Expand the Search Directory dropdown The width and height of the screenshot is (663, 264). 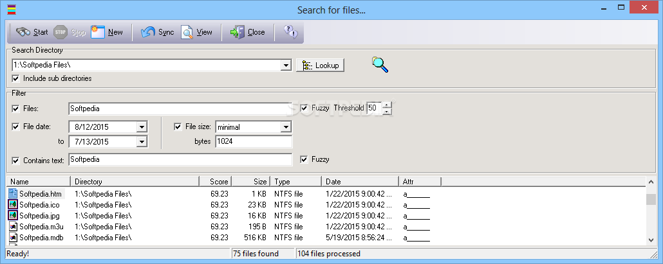tap(286, 66)
